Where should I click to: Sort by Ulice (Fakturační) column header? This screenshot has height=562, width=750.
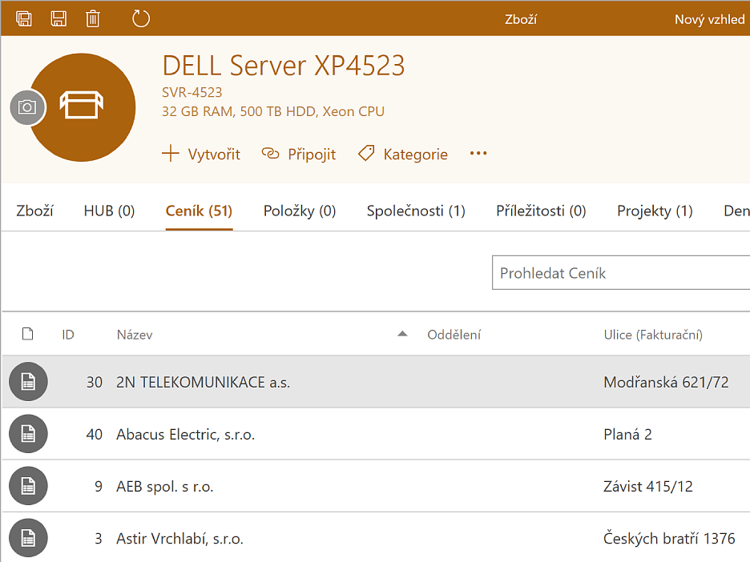653,335
